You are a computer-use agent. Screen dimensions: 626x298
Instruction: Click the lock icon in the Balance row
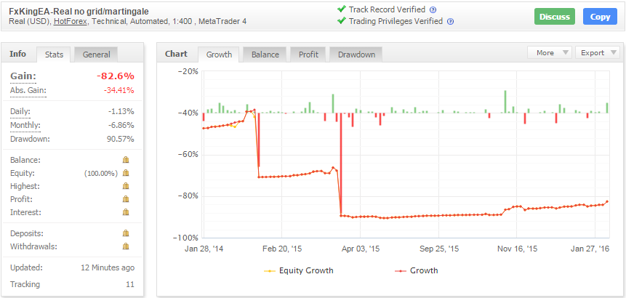tap(126, 160)
